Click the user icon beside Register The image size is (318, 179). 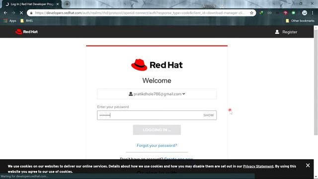(277, 32)
